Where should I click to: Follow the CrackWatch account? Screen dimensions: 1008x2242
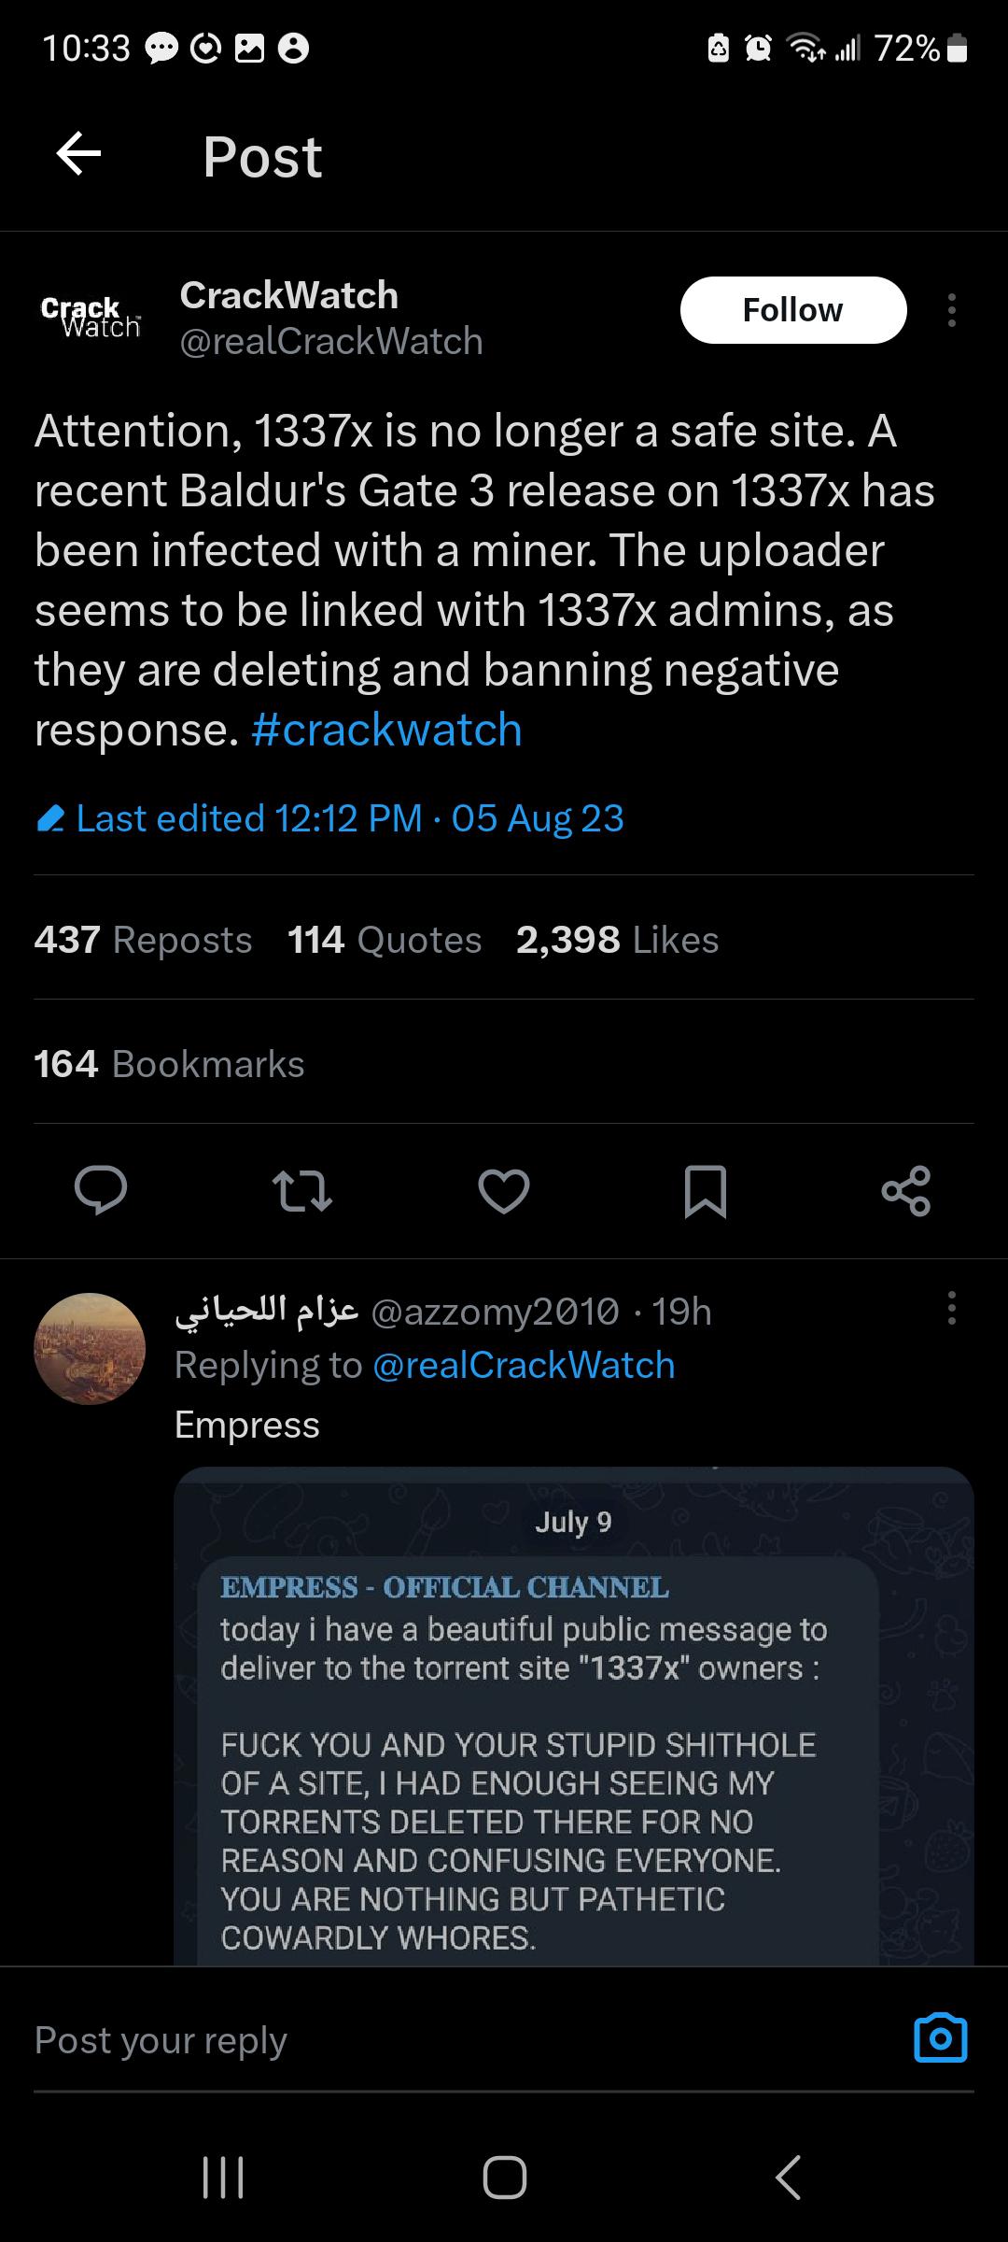tap(792, 310)
